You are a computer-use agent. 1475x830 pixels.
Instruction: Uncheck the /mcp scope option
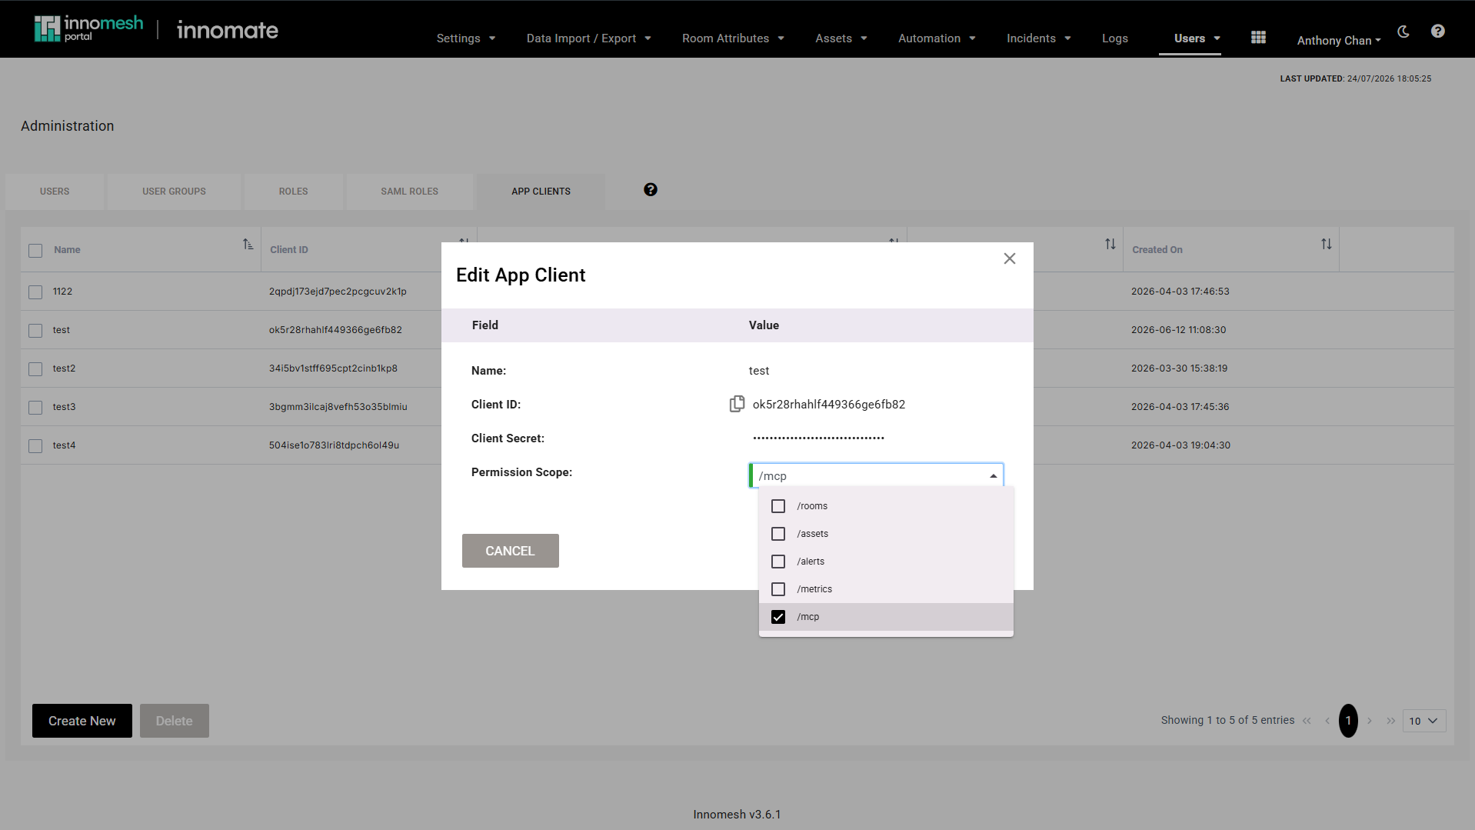(x=778, y=617)
